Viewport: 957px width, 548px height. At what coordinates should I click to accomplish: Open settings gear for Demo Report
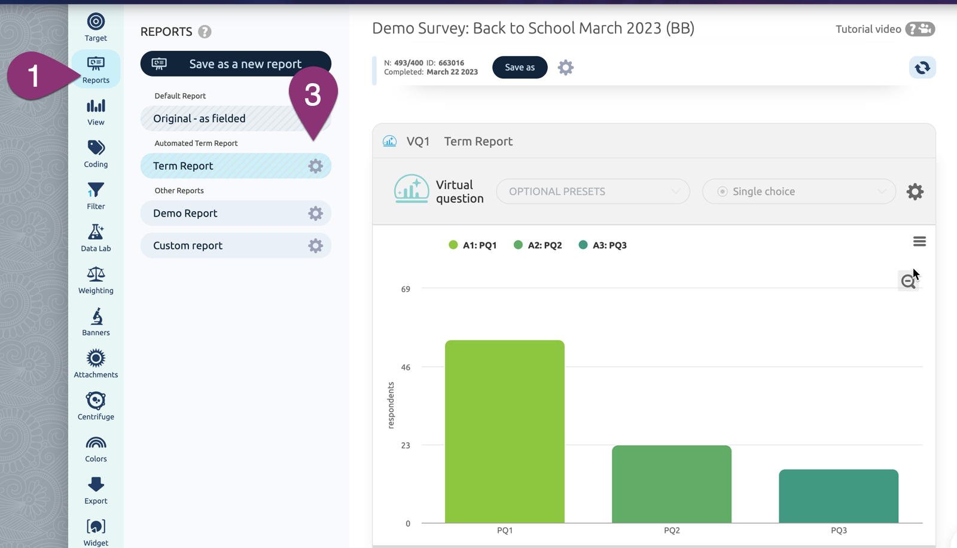(315, 214)
